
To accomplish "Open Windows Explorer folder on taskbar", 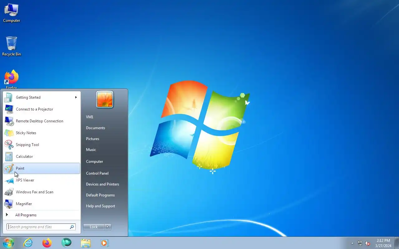I will (x=86, y=243).
